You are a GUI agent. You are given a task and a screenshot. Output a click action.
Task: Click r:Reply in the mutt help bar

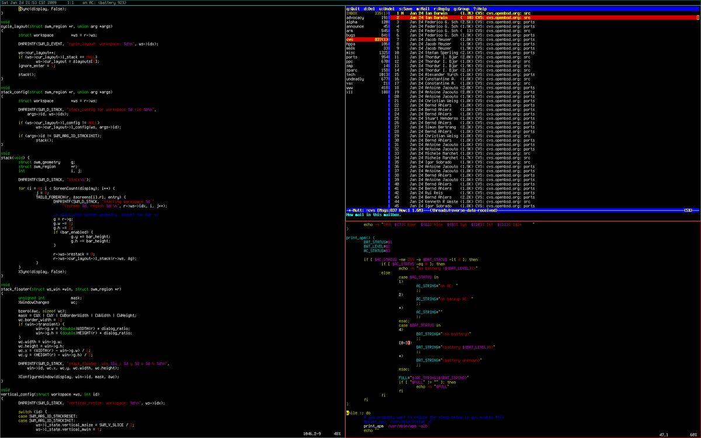click(442, 9)
